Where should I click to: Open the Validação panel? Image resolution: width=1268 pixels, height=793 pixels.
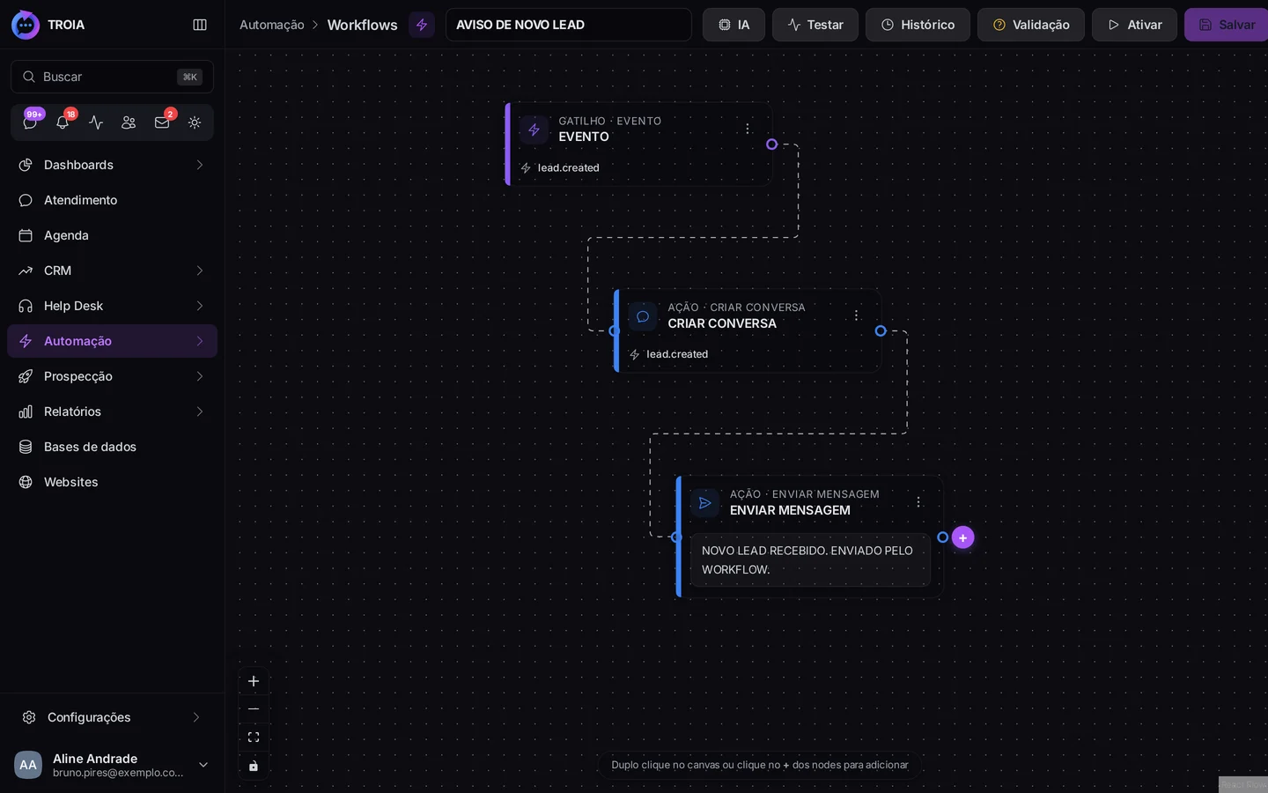click(x=1030, y=25)
